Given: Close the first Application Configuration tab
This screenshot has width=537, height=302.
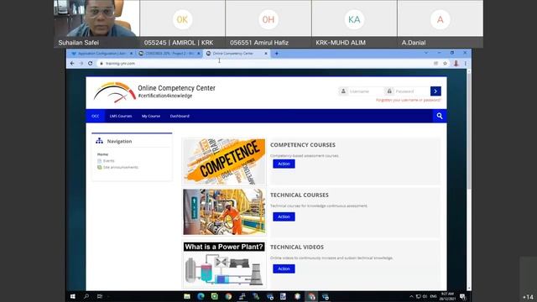Looking at the screenshot, I should click(131, 54).
